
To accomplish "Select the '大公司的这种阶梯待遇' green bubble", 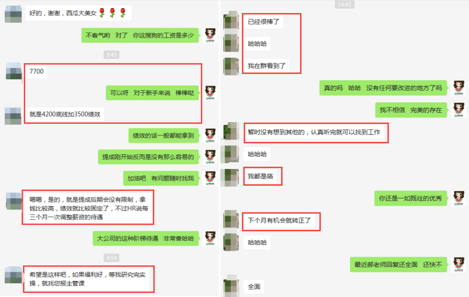I will pyautogui.click(x=146, y=238).
